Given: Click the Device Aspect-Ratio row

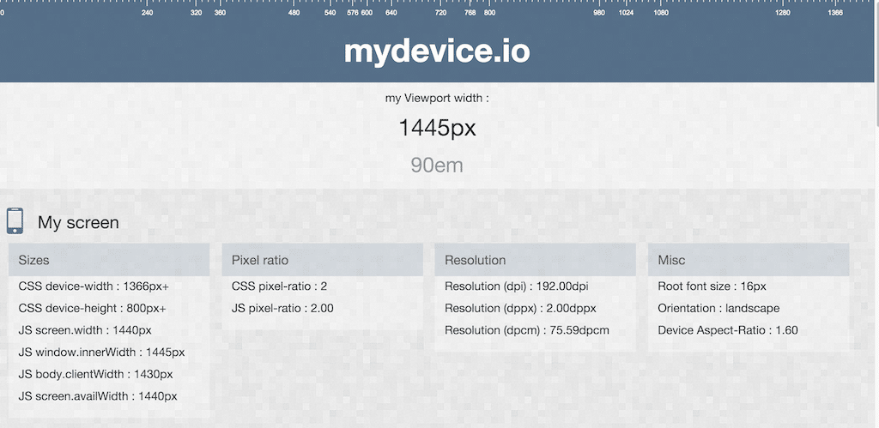Looking at the screenshot, I should (x=728, y=330).
